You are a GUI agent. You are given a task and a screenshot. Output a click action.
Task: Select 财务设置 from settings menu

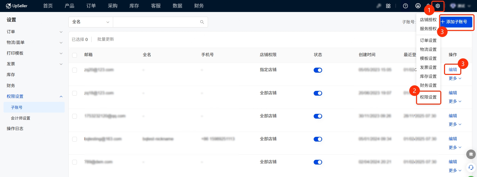428,85
